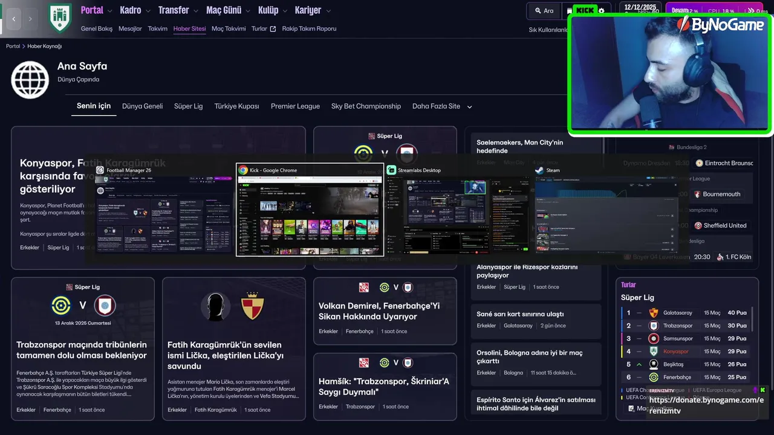
Task: Open Haber Sitesi in the submenu
Action: pyautogui.click(x=189, y=29)
